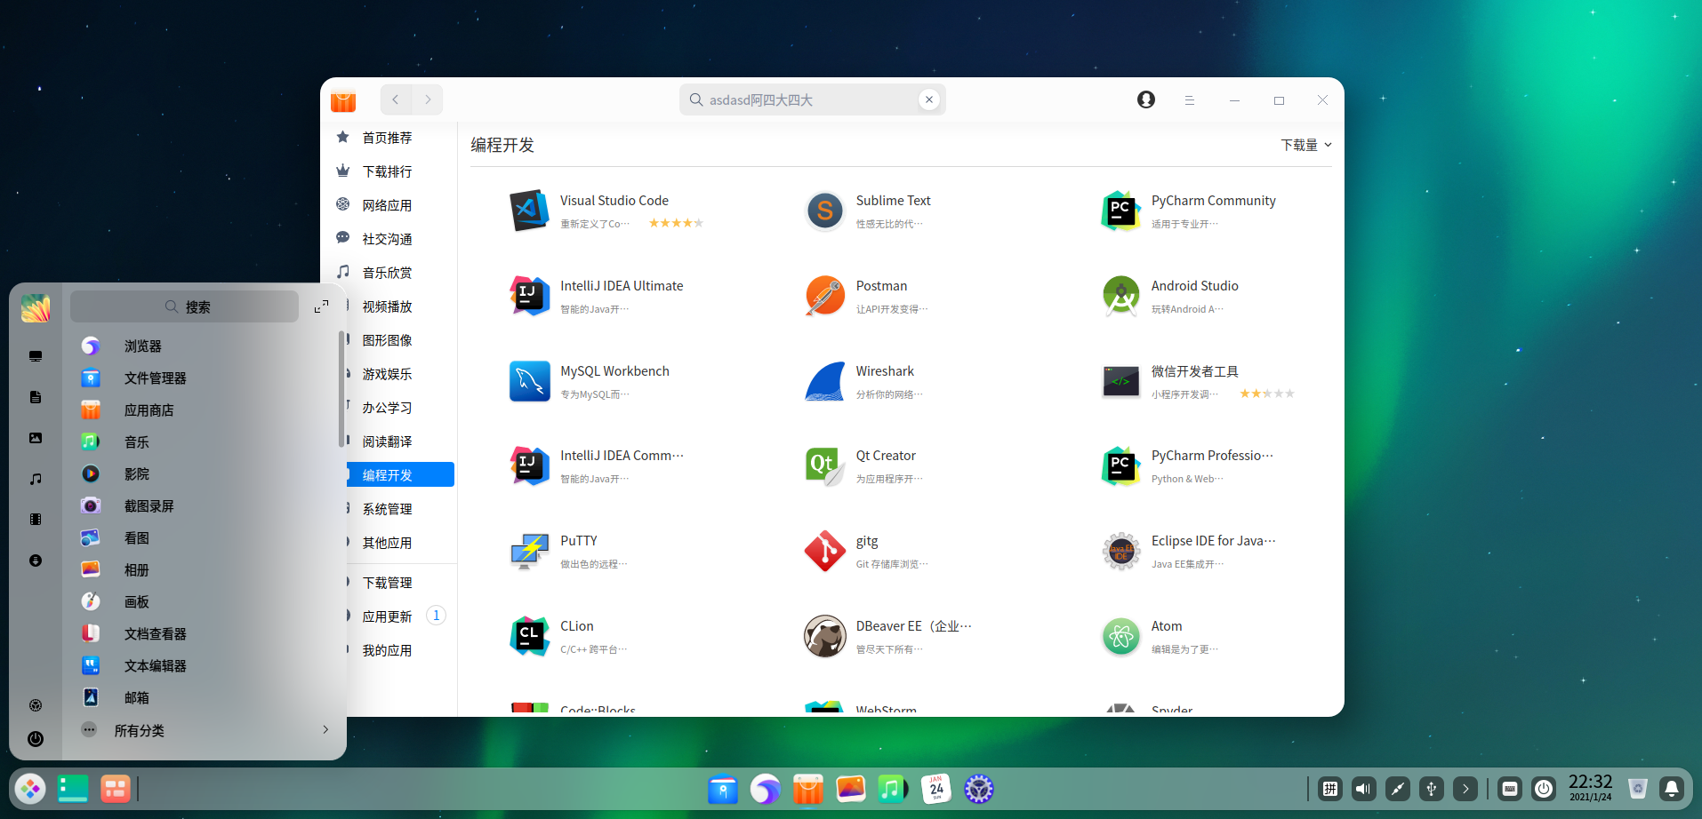Open gitg app icon
Screen dimensions: 1702x819
coord(825,551)
